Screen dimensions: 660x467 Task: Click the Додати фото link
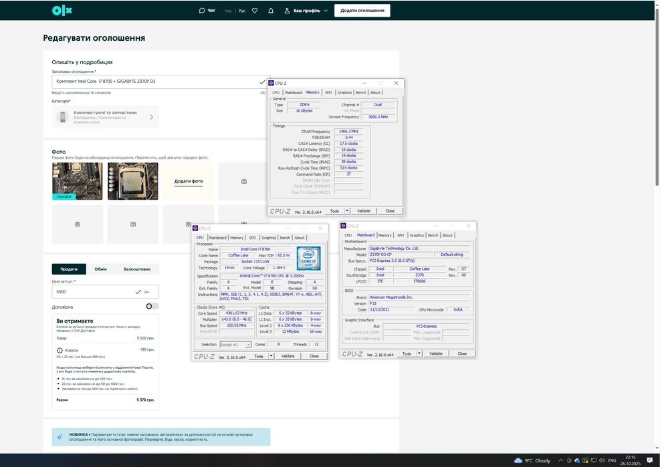189,181
